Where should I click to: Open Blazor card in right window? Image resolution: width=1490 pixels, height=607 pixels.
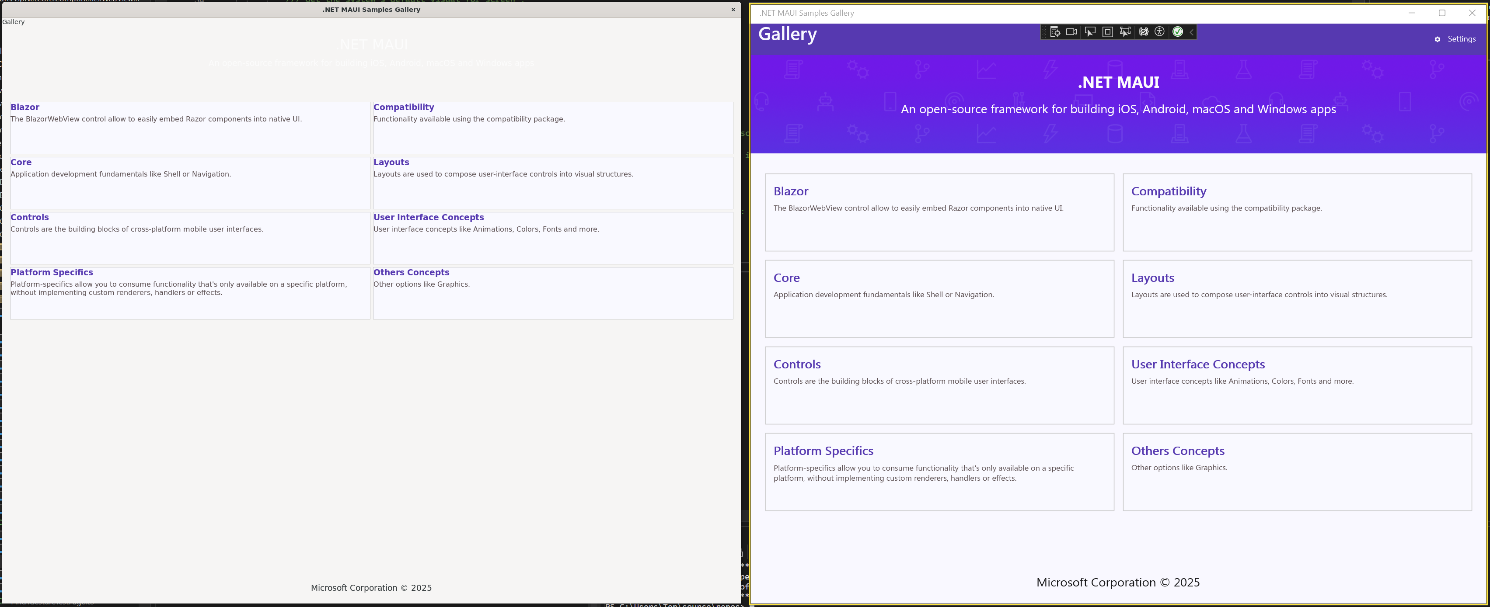tap(939, 212)
